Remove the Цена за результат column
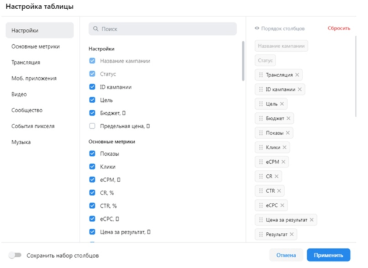The image size is (368, 268). pos(312,220)
